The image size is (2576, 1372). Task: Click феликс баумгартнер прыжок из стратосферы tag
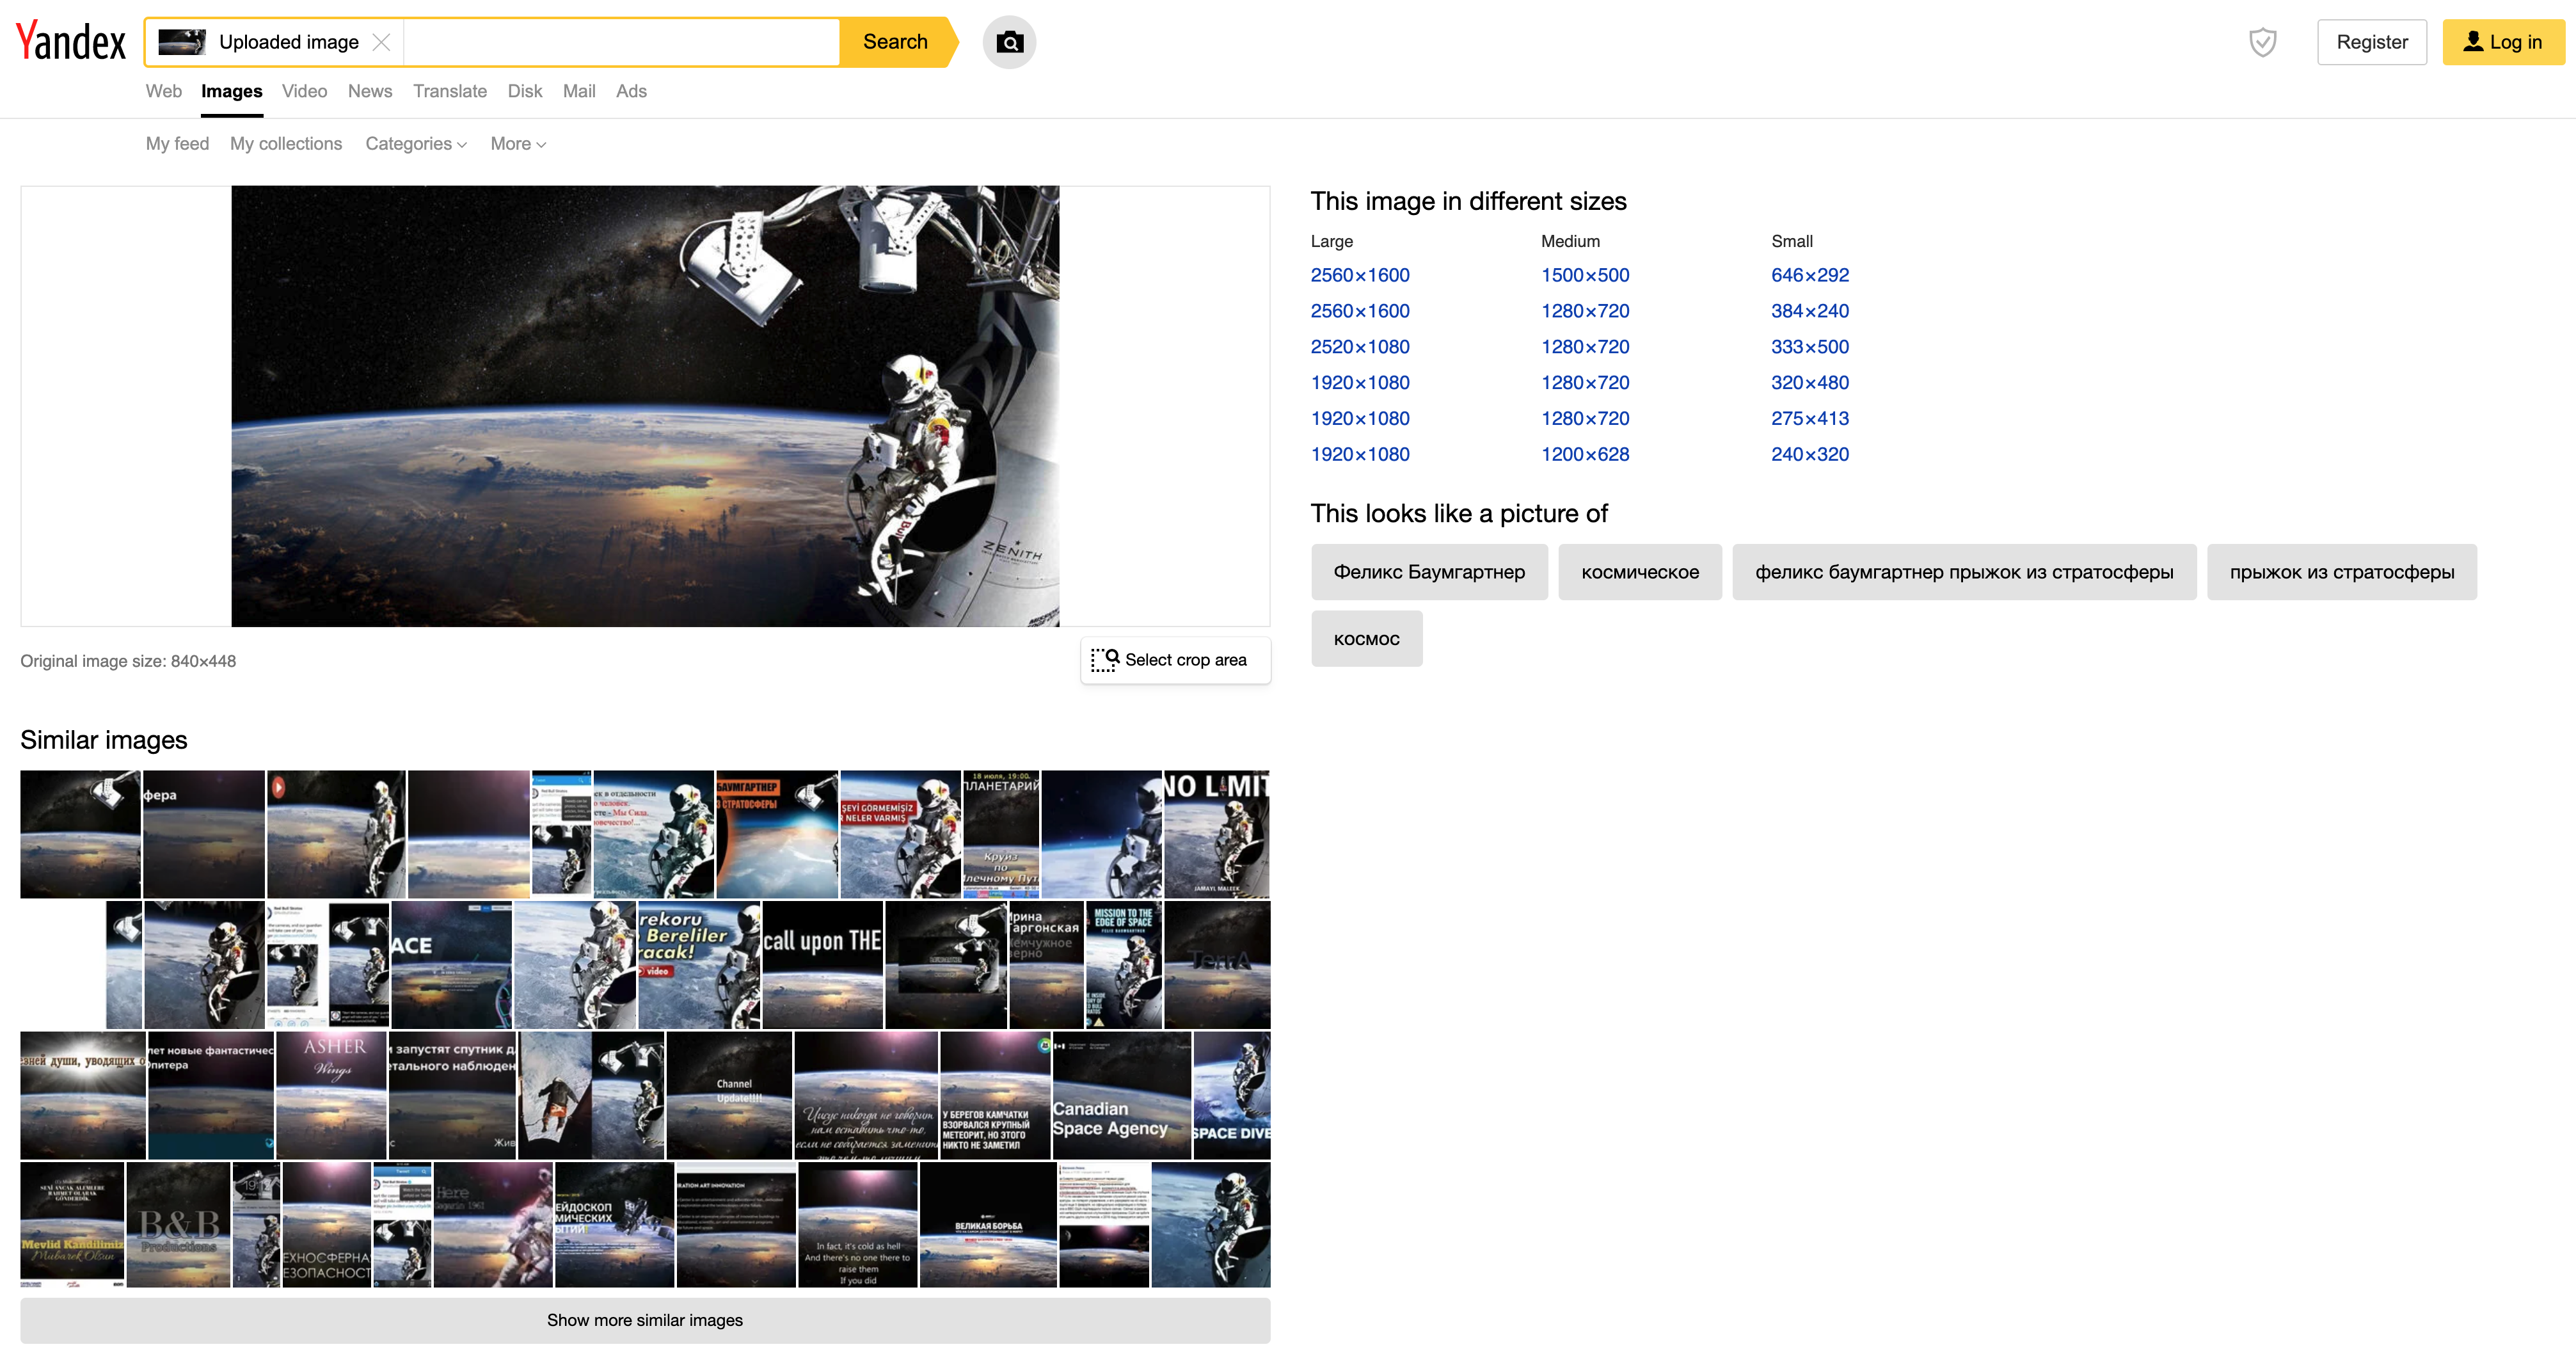(1964, 572)
